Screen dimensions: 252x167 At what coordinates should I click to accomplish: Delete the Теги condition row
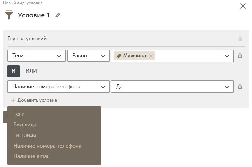coord(240,56)
